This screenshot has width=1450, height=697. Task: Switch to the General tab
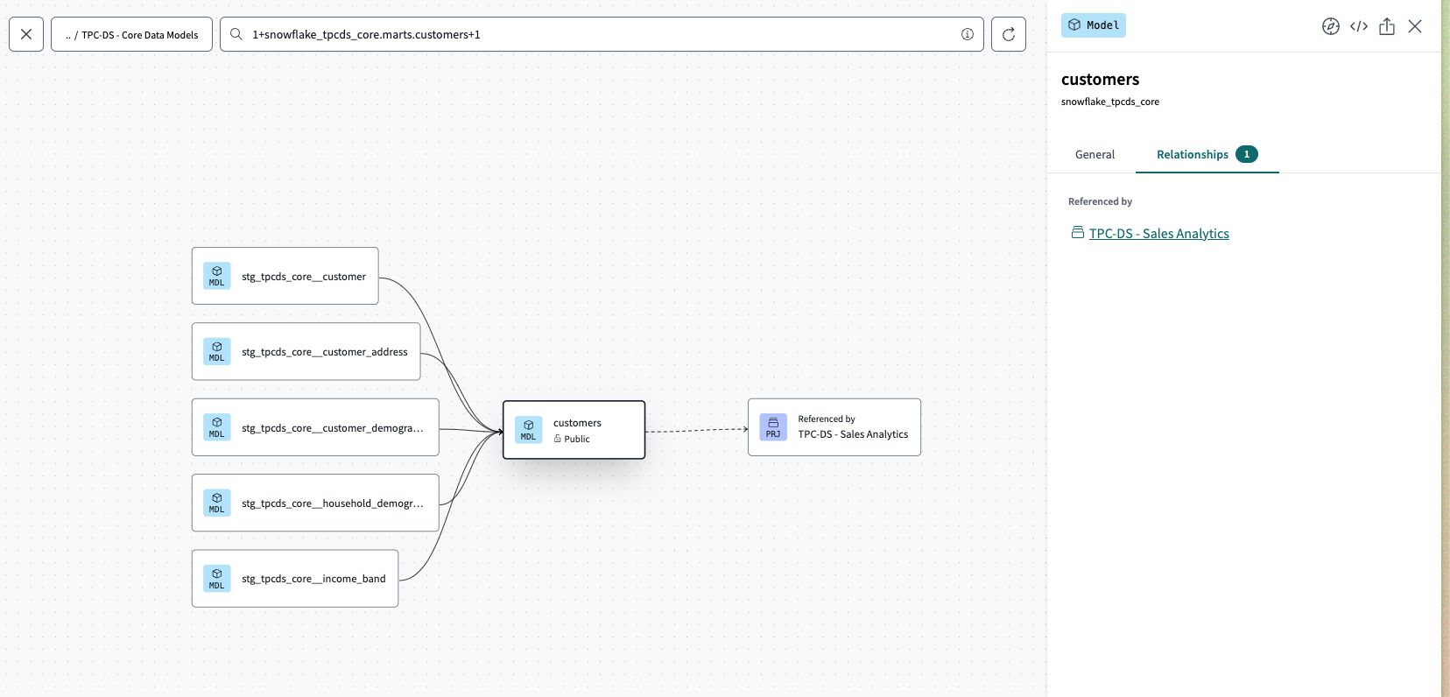point(1095,154)
